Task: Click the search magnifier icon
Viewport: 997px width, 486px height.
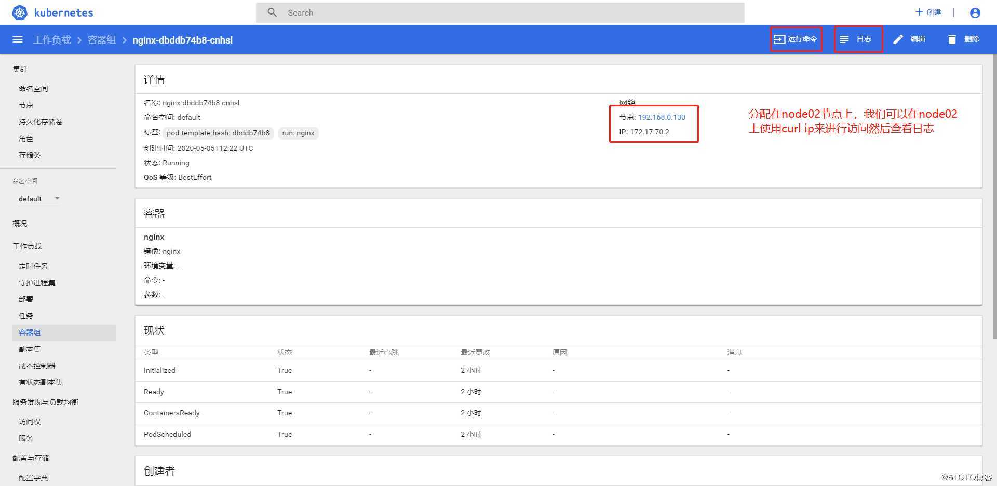Action: click(x=272, y=12)
